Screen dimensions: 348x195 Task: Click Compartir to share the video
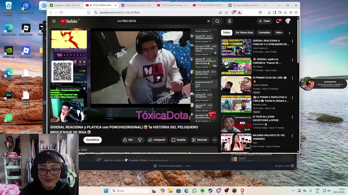(157, 140)
